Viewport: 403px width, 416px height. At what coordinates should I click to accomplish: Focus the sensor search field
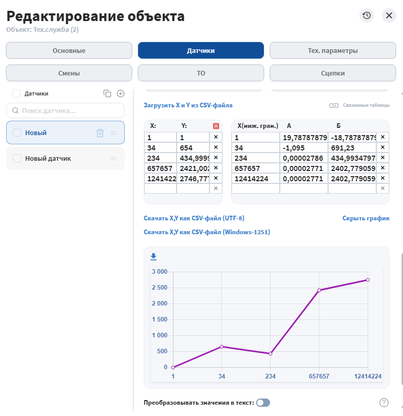point(65,110)
